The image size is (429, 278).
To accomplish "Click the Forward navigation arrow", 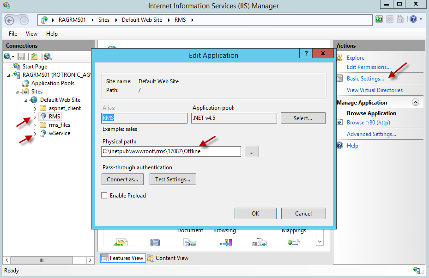I will 24,20.
